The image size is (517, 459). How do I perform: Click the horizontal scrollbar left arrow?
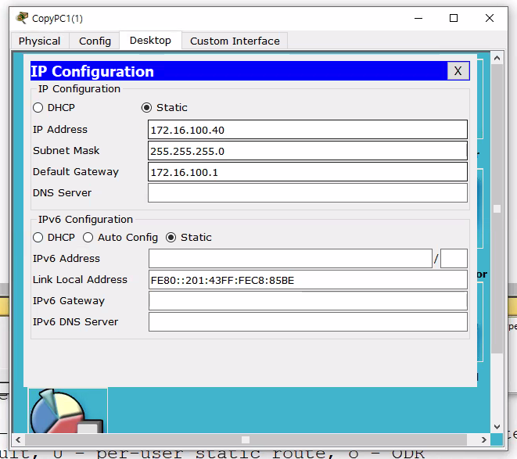pos(18,439)
